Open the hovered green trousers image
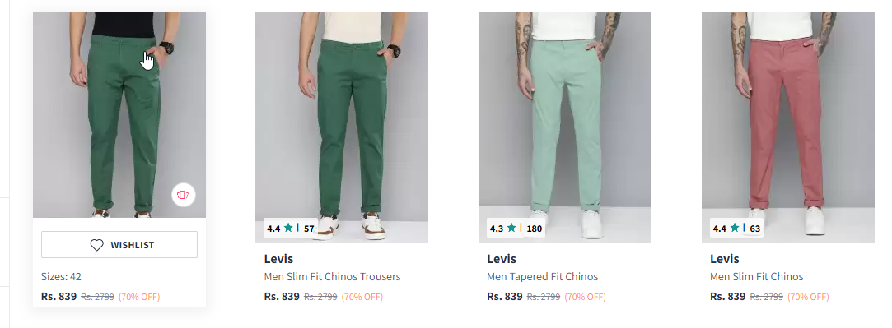The width and height of the screenshot is (892, 328). 119,114
